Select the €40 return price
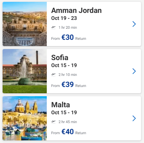Image resolution: width=144 pixels, height=143 pixels. [68, 132]
